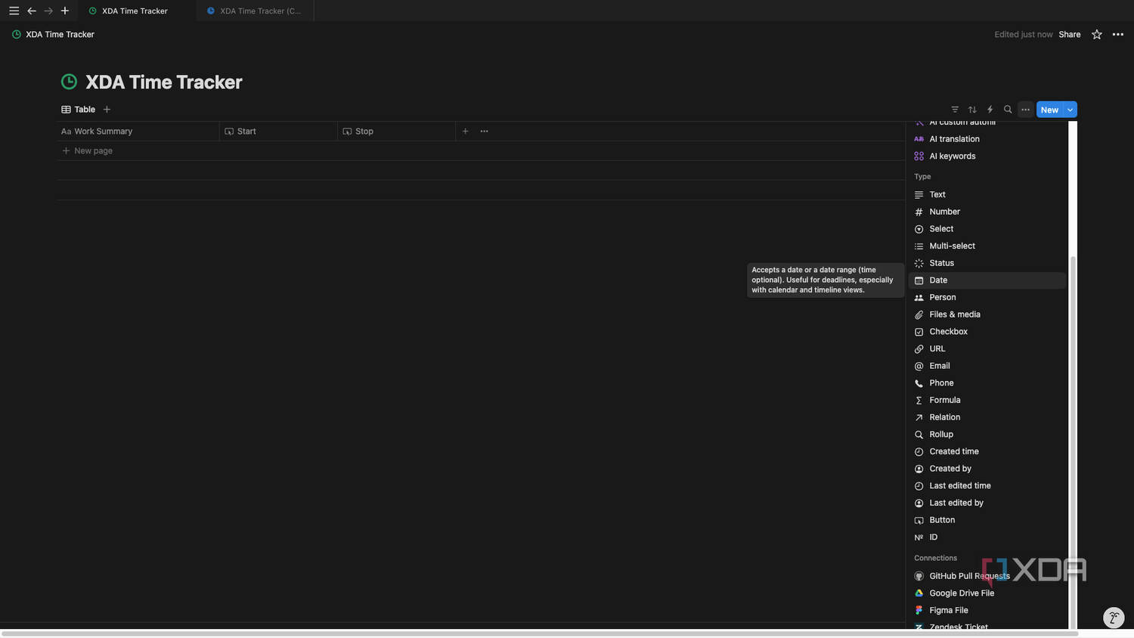Choose the Date property type
This screenshot has height=638, width=1134.
tap(987, 280)
